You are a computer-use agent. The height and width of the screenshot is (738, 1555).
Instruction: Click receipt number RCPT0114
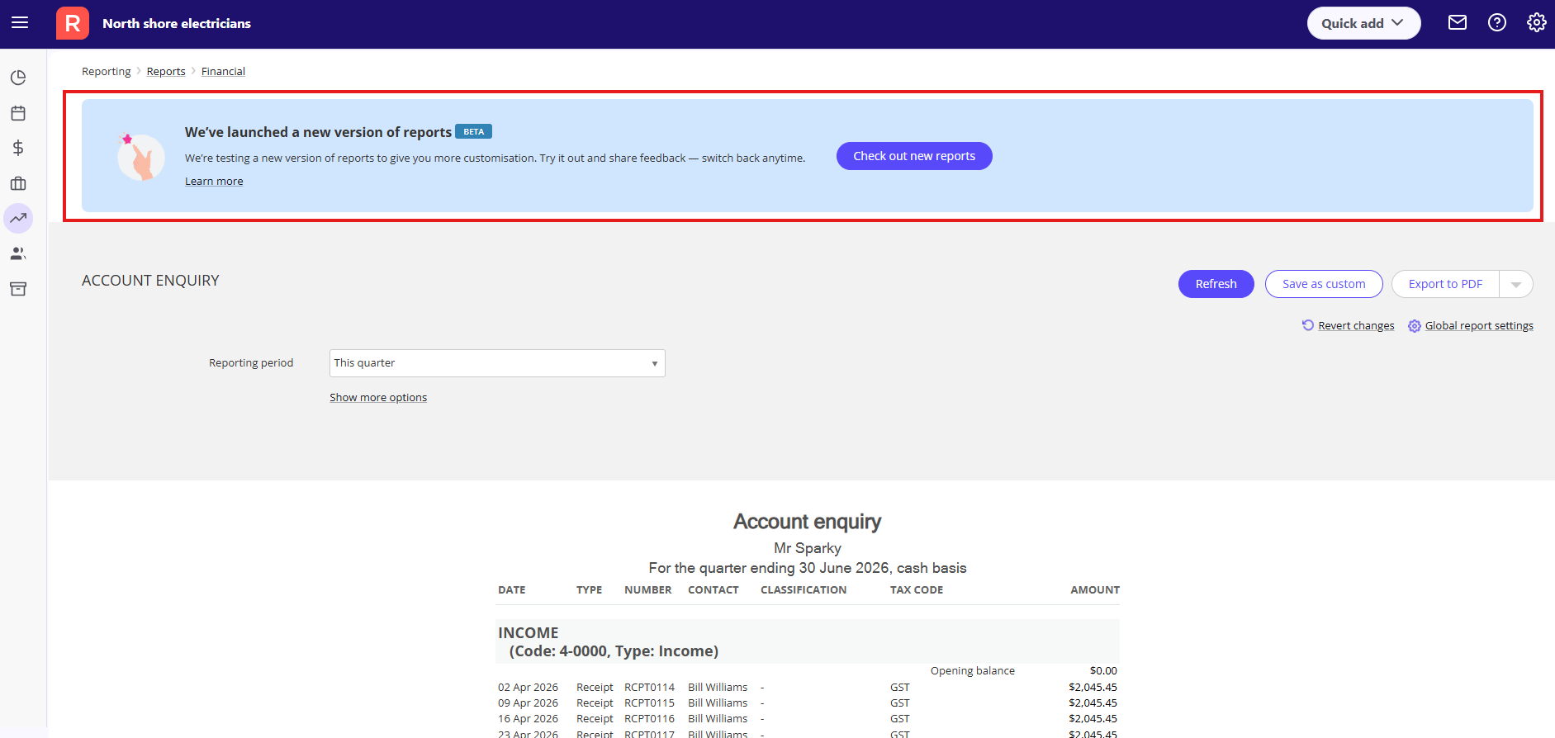click(649, 688)
